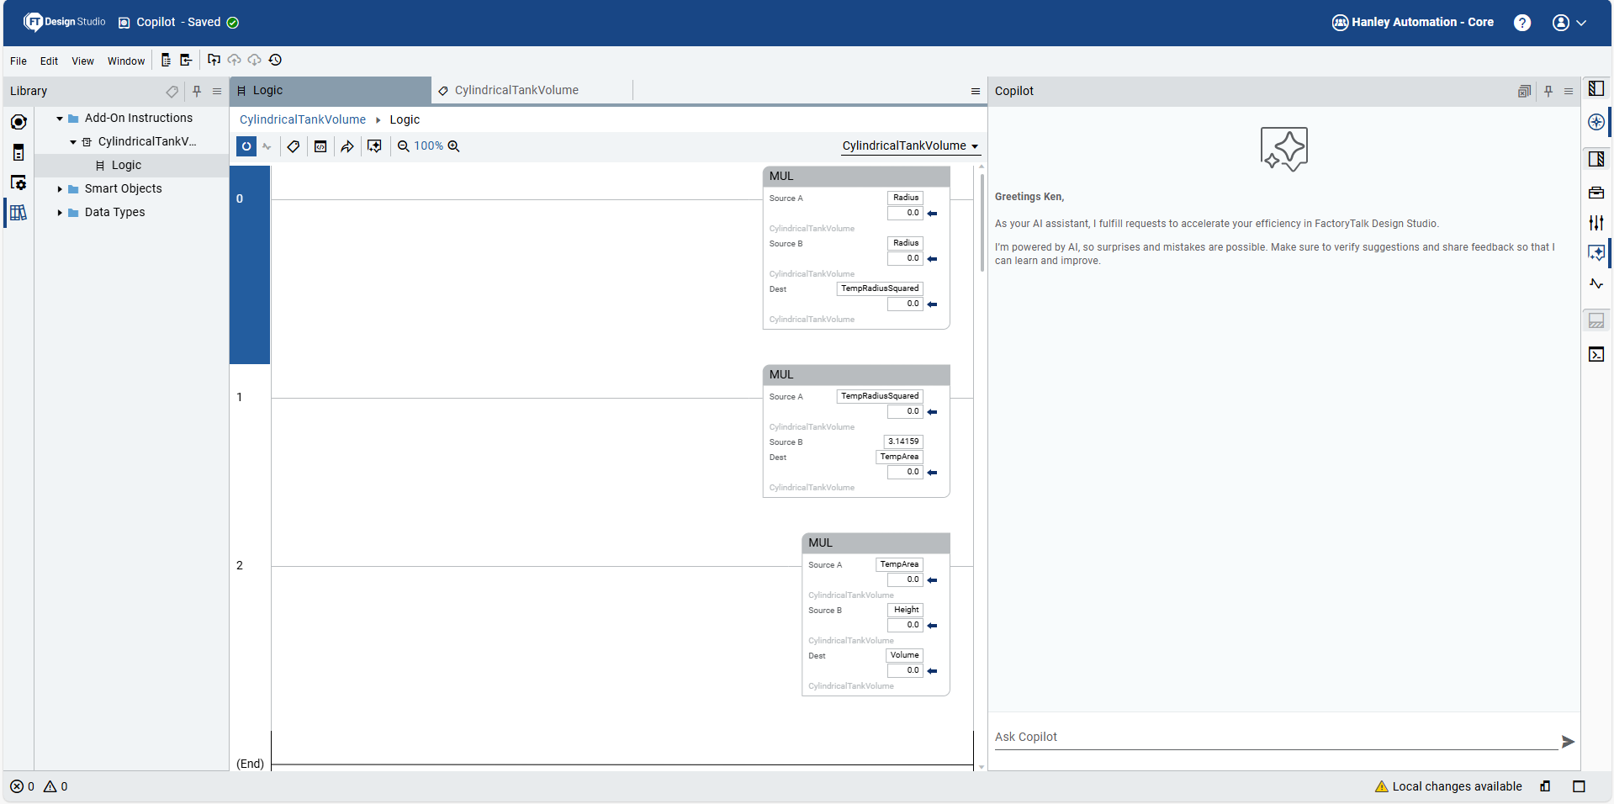Image resolution: width=1614 pixels, height=804 pixels.
Task: Zoom in the ladder editor
Action: click(x=453, y=146)
